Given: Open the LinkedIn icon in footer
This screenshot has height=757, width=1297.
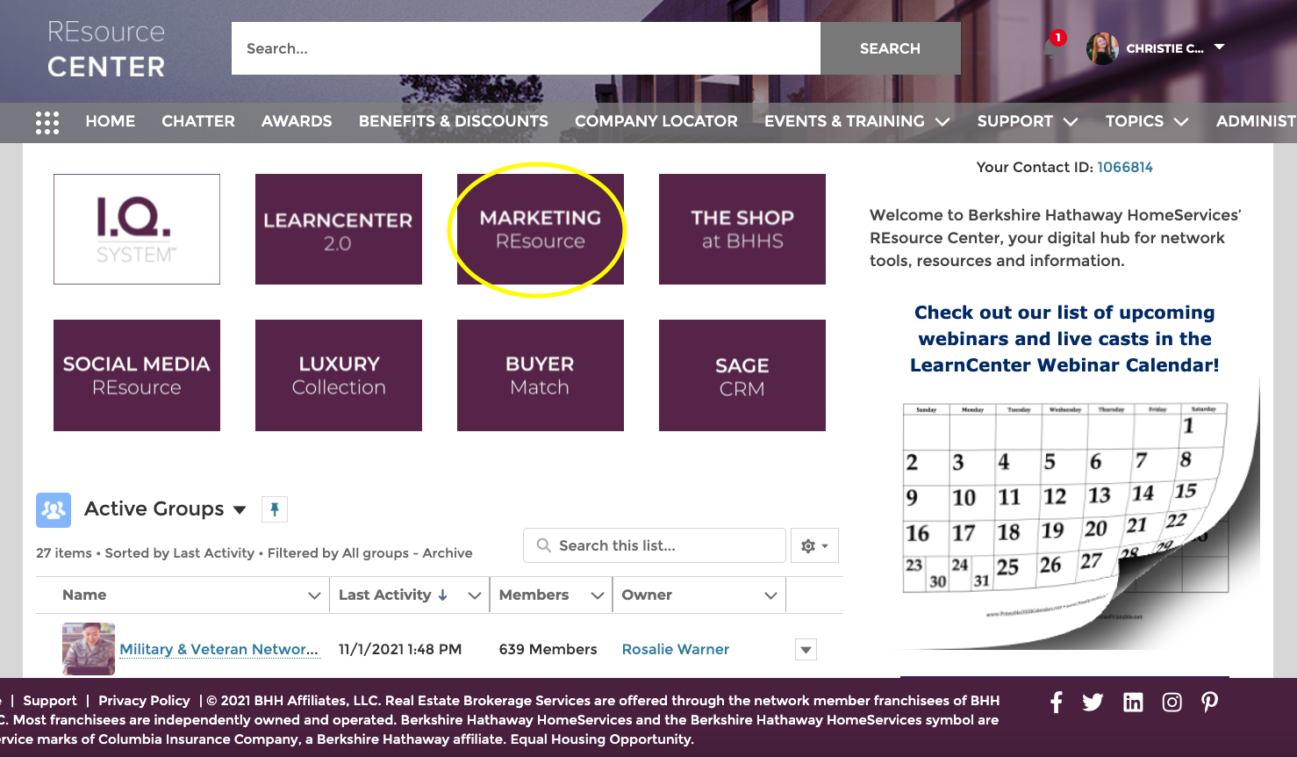Looking at the screenshot, I should point(1133,702).
